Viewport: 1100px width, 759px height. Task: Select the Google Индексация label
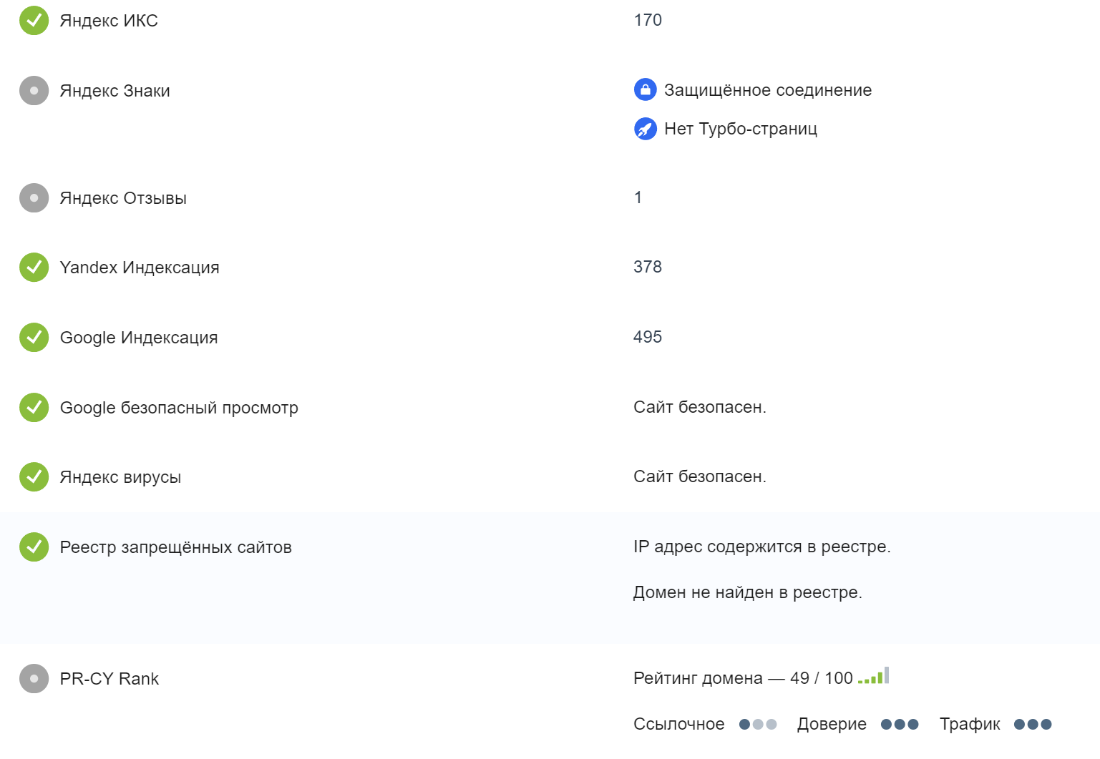[139, 338]
